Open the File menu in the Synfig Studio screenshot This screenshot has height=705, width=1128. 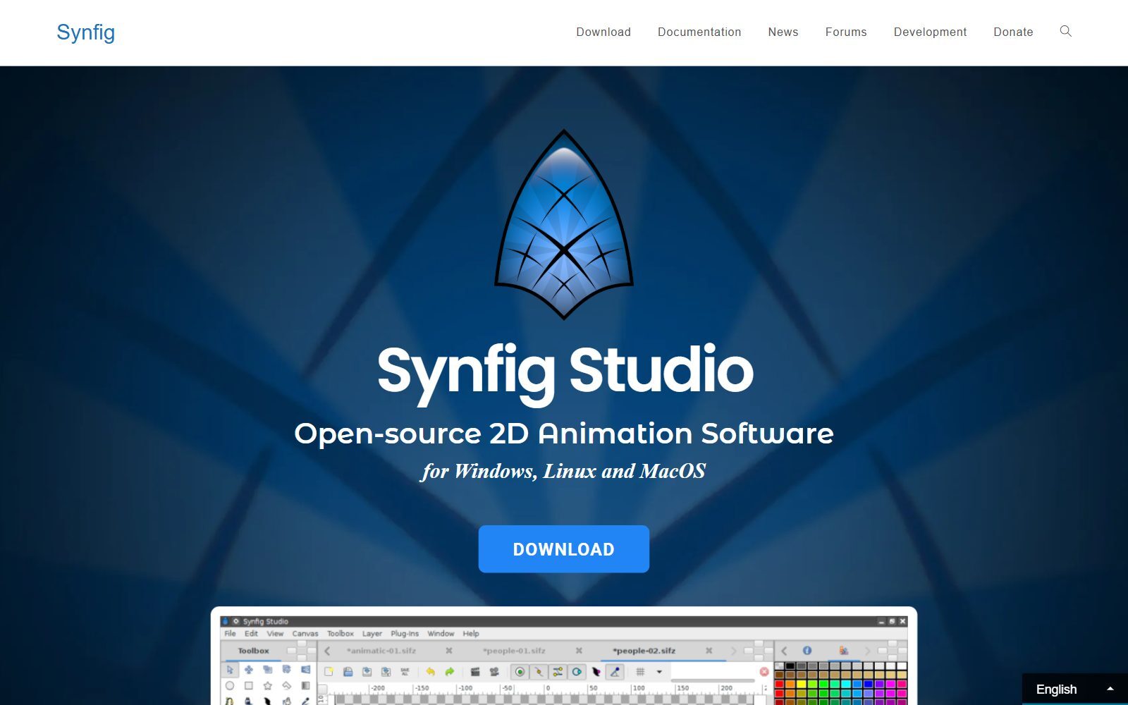[230, 634]
